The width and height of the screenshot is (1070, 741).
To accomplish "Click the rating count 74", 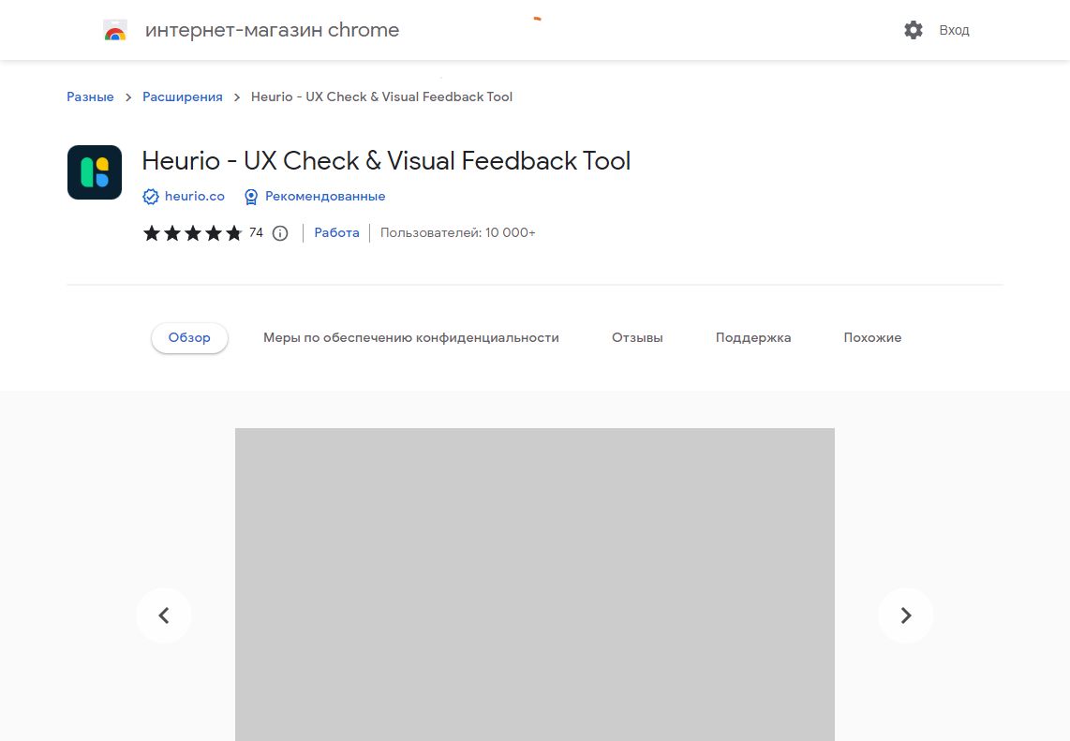I will click(256, 232).
